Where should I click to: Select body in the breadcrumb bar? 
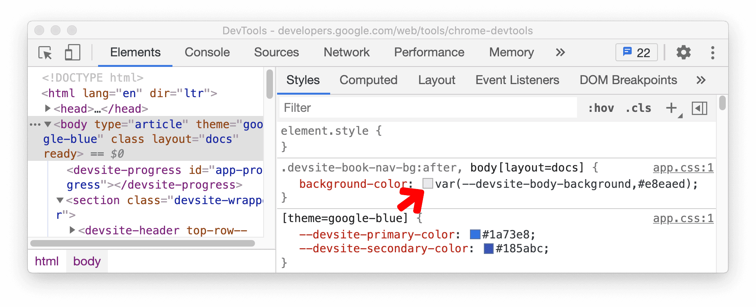[x=87, y=261]
